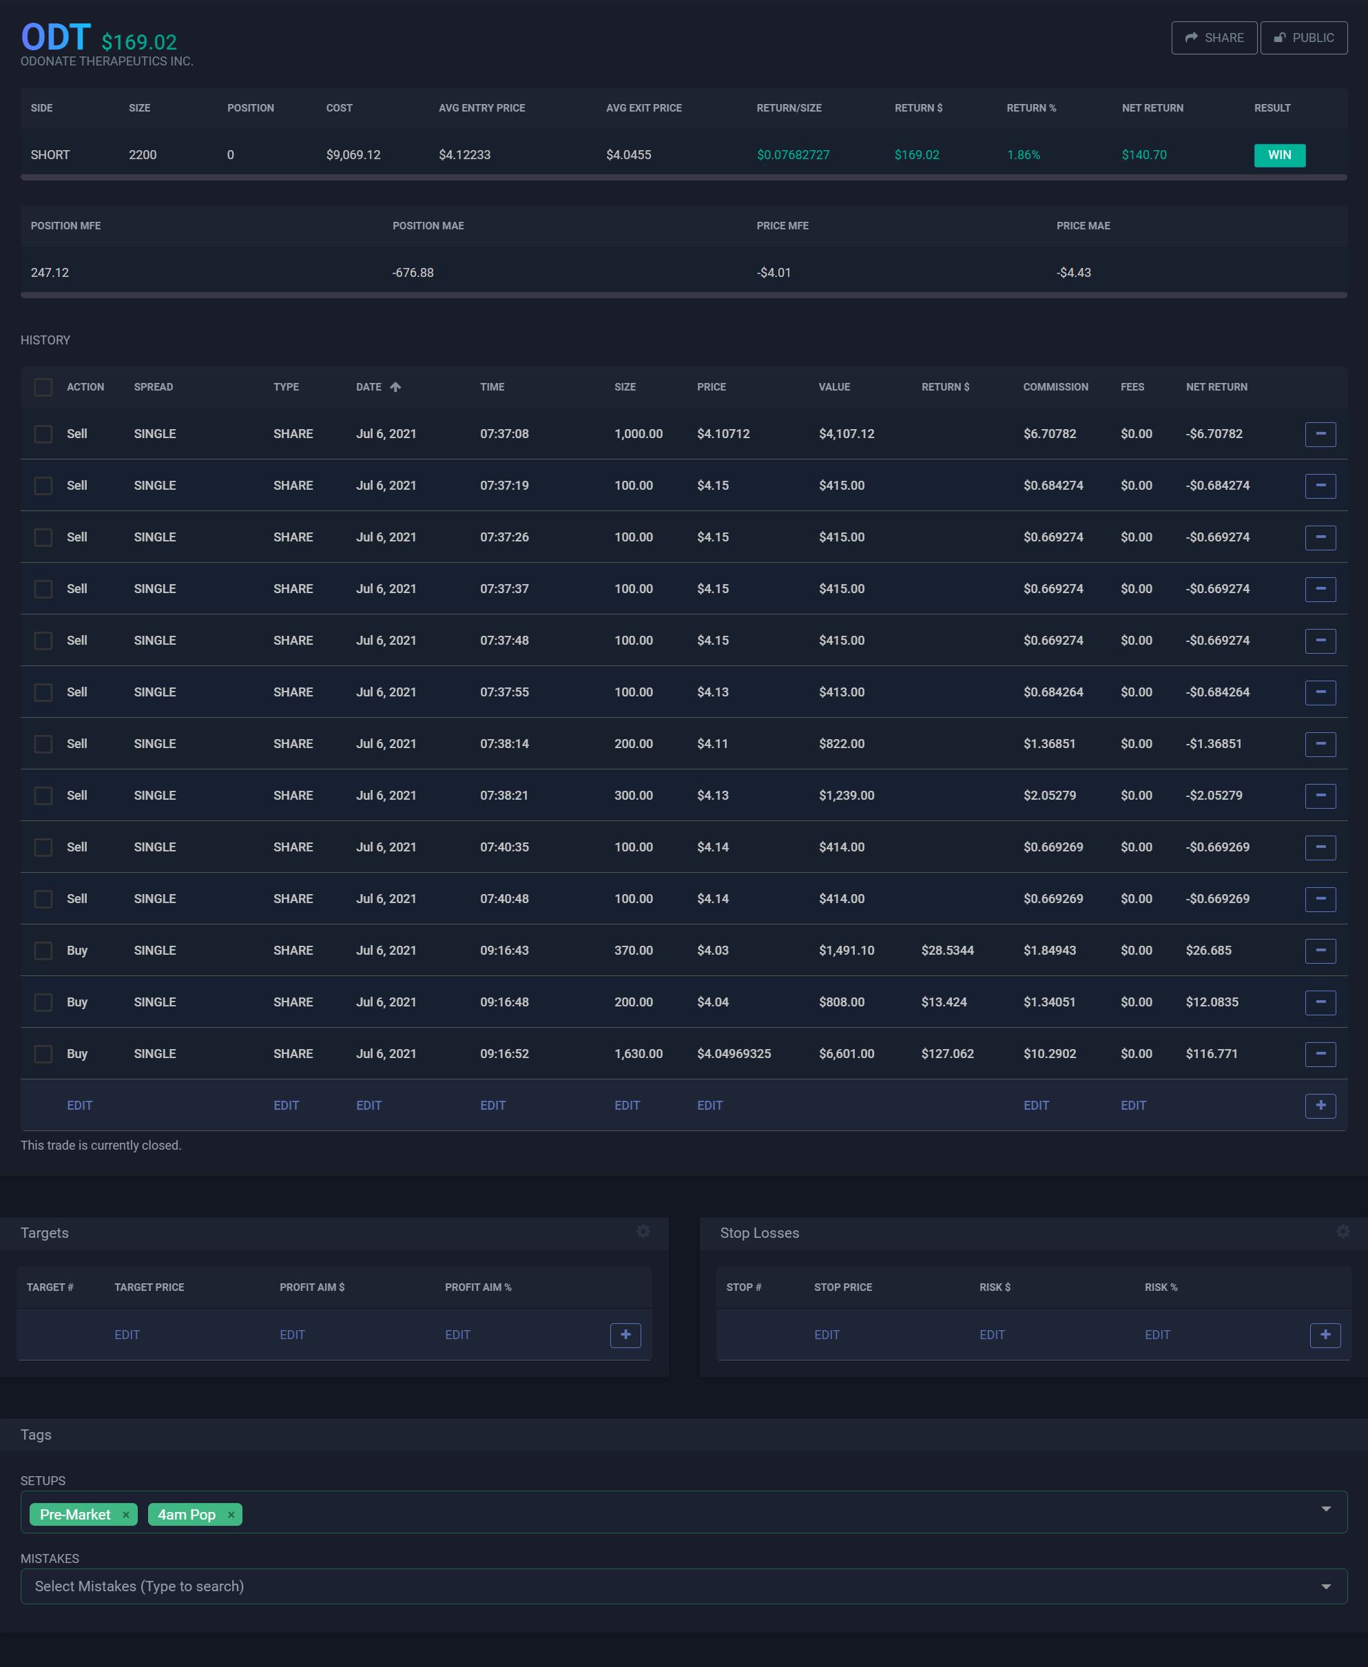Add a new stop loss with plus button
The width and height of the screenshot is (1368, 1667).
[1325, 1334]
